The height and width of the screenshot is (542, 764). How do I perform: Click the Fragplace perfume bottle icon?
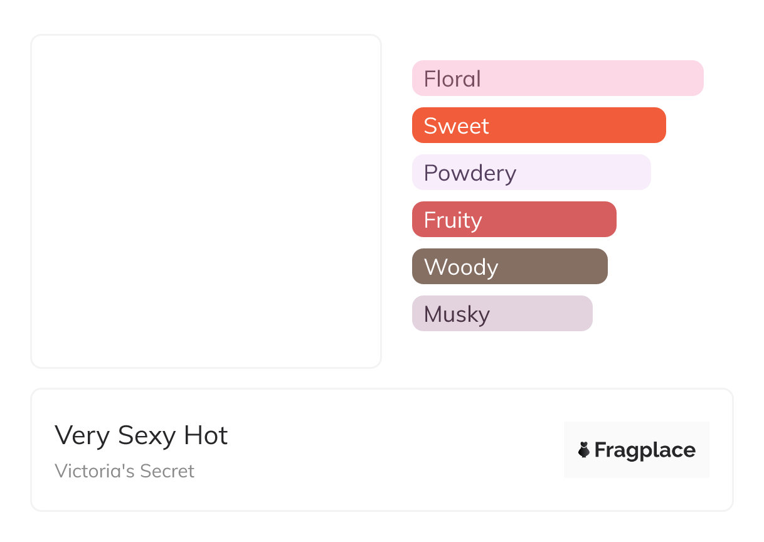click(x=584, y=450)
